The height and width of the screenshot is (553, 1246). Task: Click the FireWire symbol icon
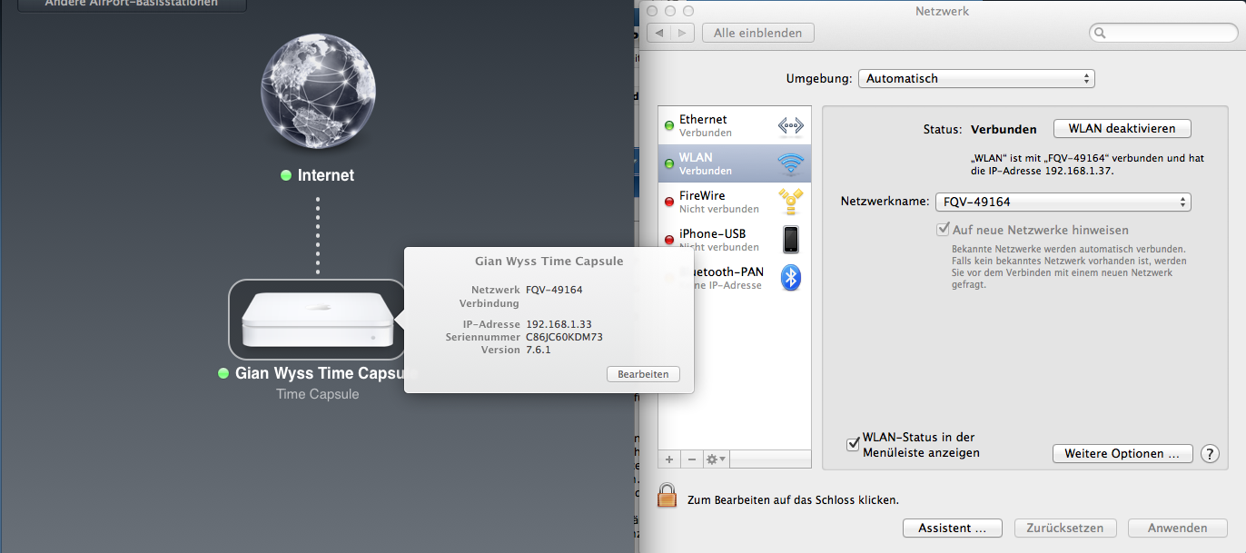pos(791,202)
